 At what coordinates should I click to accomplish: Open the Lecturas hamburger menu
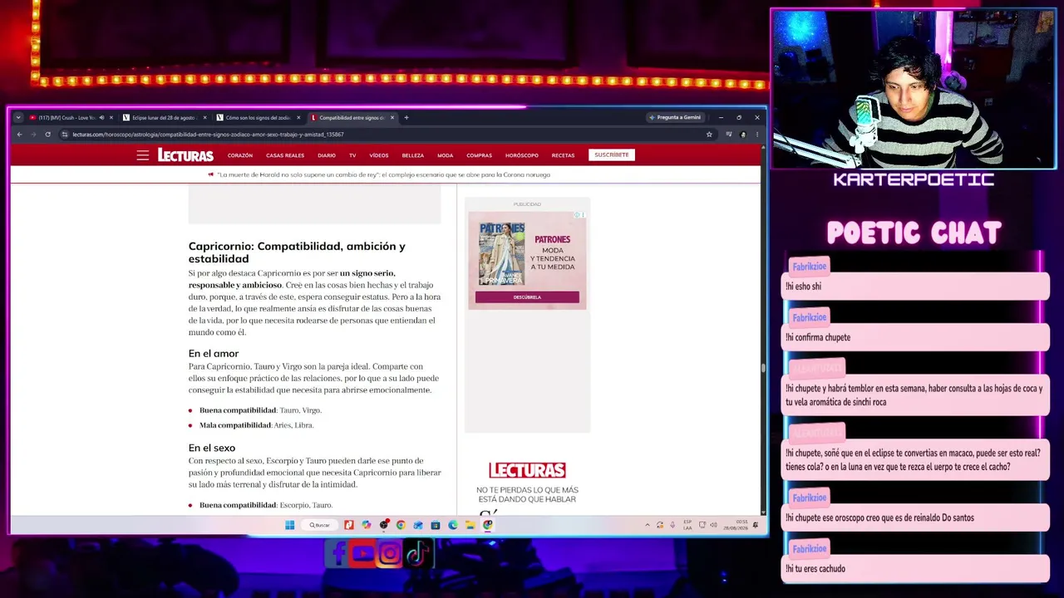(143, 155)
